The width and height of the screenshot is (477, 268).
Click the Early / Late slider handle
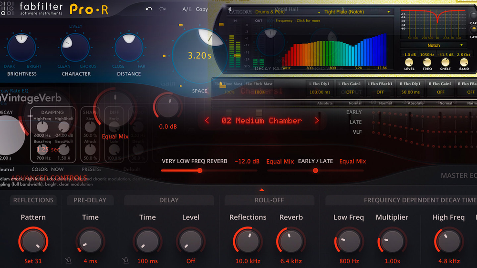[315, 171]
